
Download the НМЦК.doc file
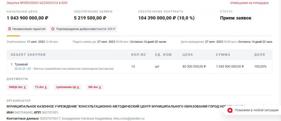point(15,87)
